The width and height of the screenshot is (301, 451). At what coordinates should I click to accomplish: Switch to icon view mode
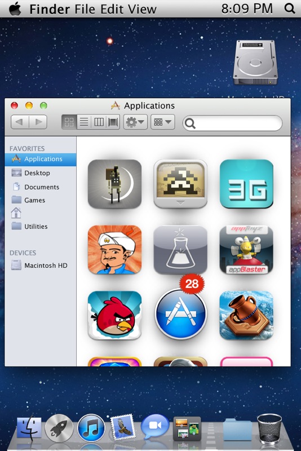[69, 122]
